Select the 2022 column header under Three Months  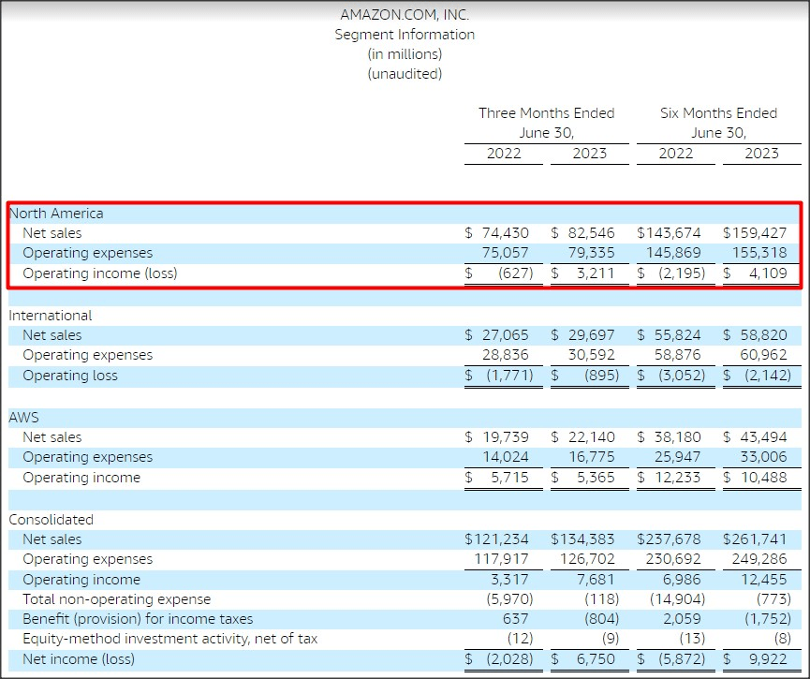(503, 153)
